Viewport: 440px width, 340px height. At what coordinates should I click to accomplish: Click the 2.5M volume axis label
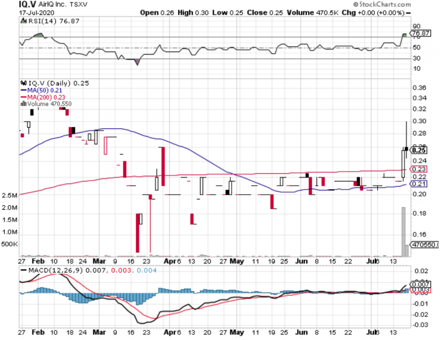9,196
